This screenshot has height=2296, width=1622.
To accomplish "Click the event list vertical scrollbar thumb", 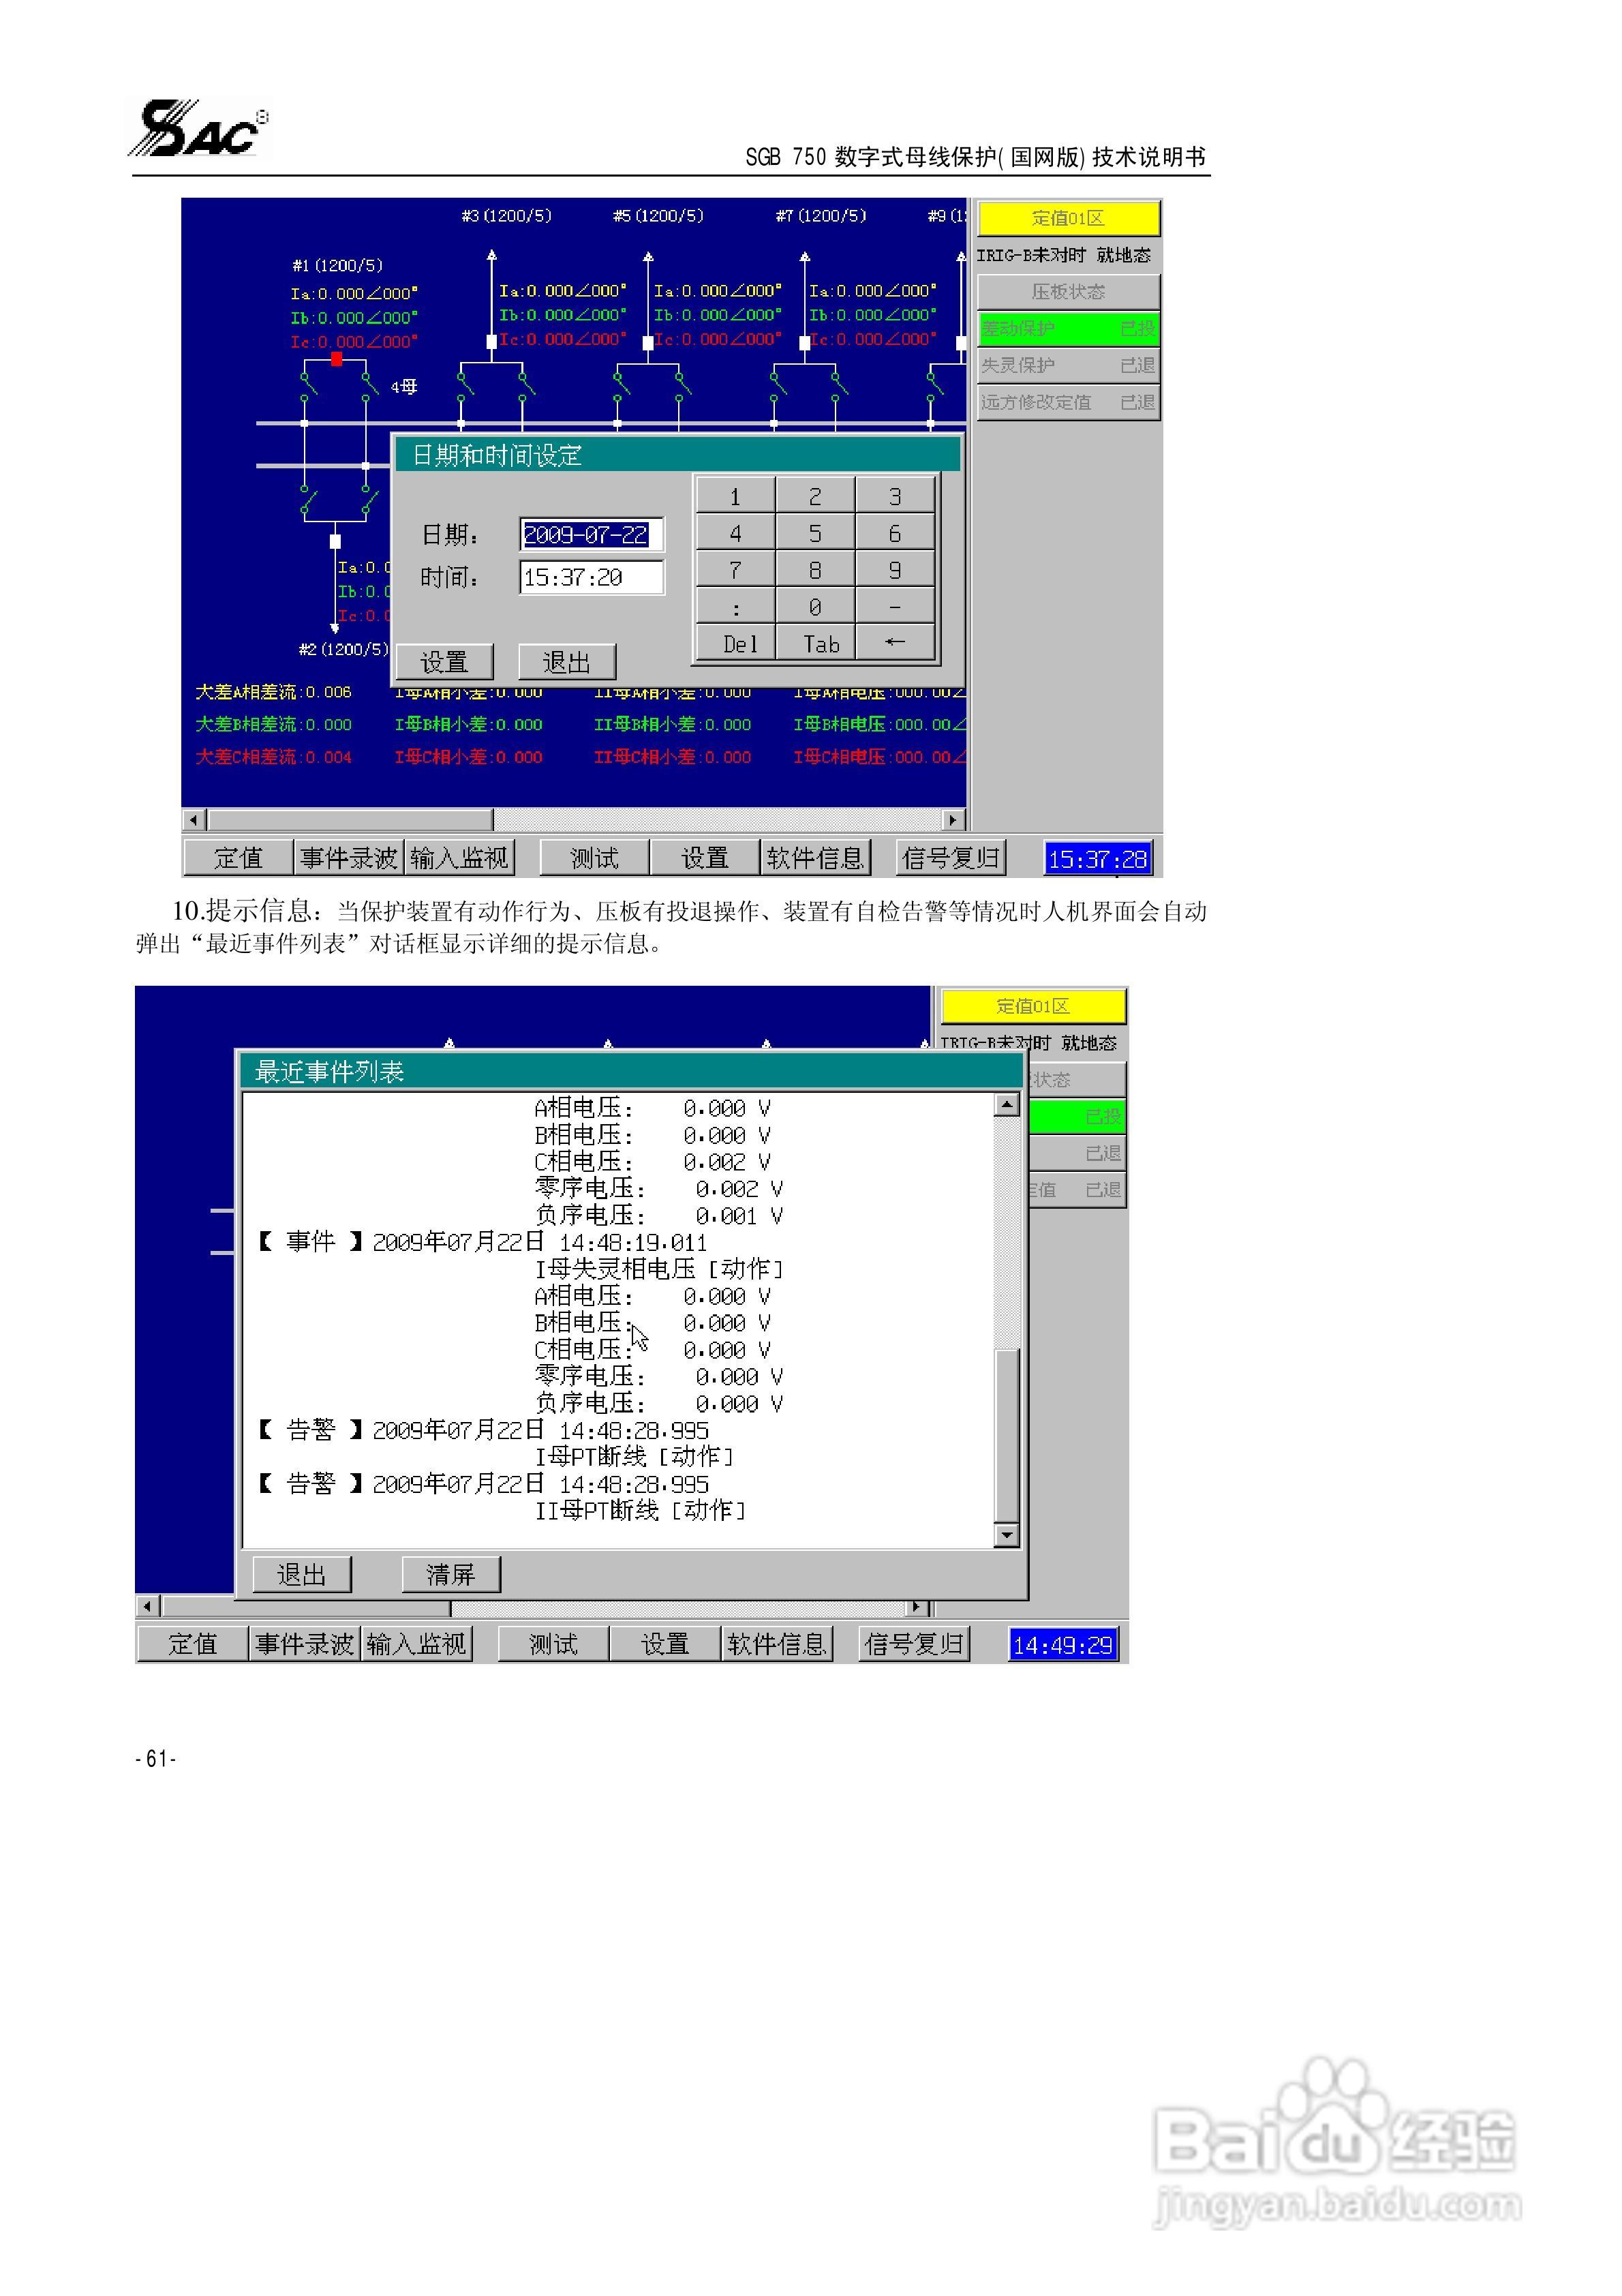I will coord(1007,1435).
